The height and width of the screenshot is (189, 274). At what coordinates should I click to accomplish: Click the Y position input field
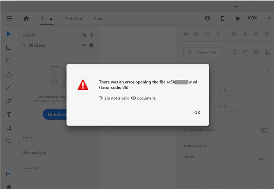232,106
